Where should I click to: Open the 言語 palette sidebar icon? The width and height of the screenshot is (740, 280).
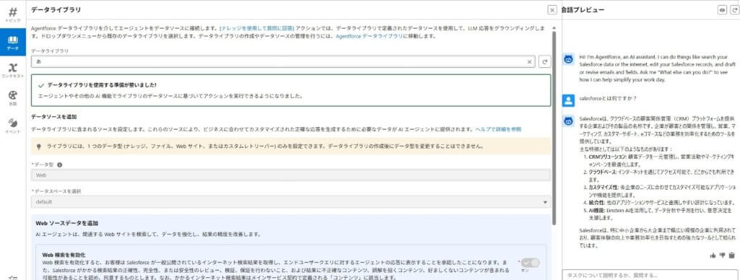[13, 97]
